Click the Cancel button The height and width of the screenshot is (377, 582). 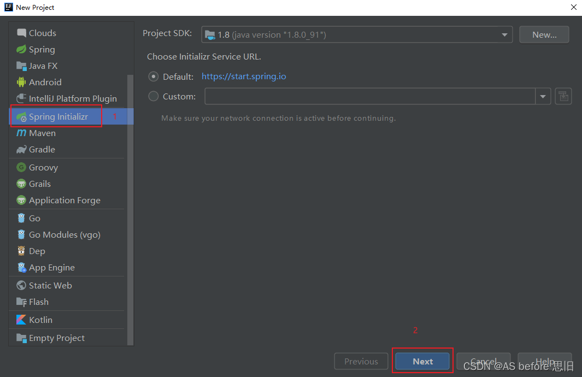pos(483,361)
